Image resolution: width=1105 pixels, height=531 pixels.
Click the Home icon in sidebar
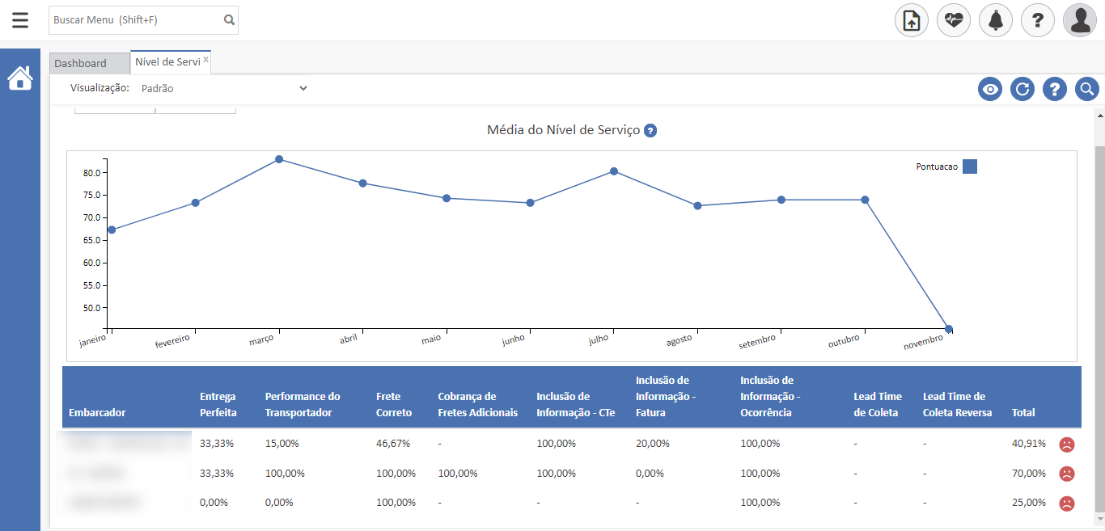tap(20, 78)
